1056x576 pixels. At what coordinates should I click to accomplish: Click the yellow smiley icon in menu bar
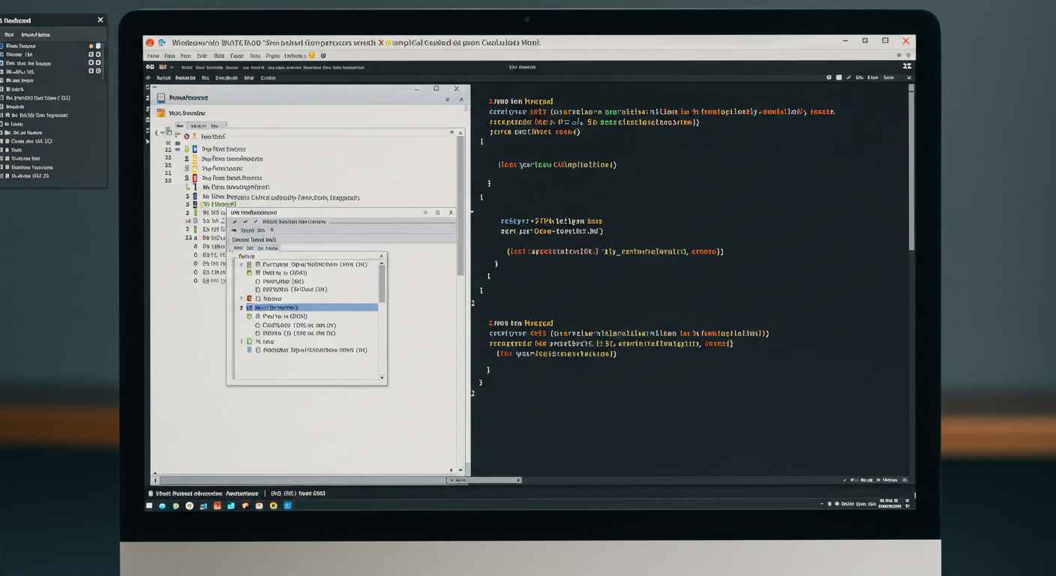(312, 55)
